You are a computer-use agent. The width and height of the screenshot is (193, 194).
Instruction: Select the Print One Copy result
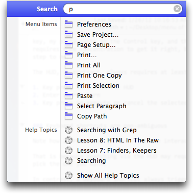pos(100,76)
